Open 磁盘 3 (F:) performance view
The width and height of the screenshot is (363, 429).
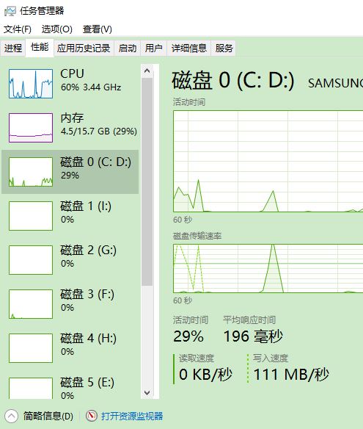(70, 304)
